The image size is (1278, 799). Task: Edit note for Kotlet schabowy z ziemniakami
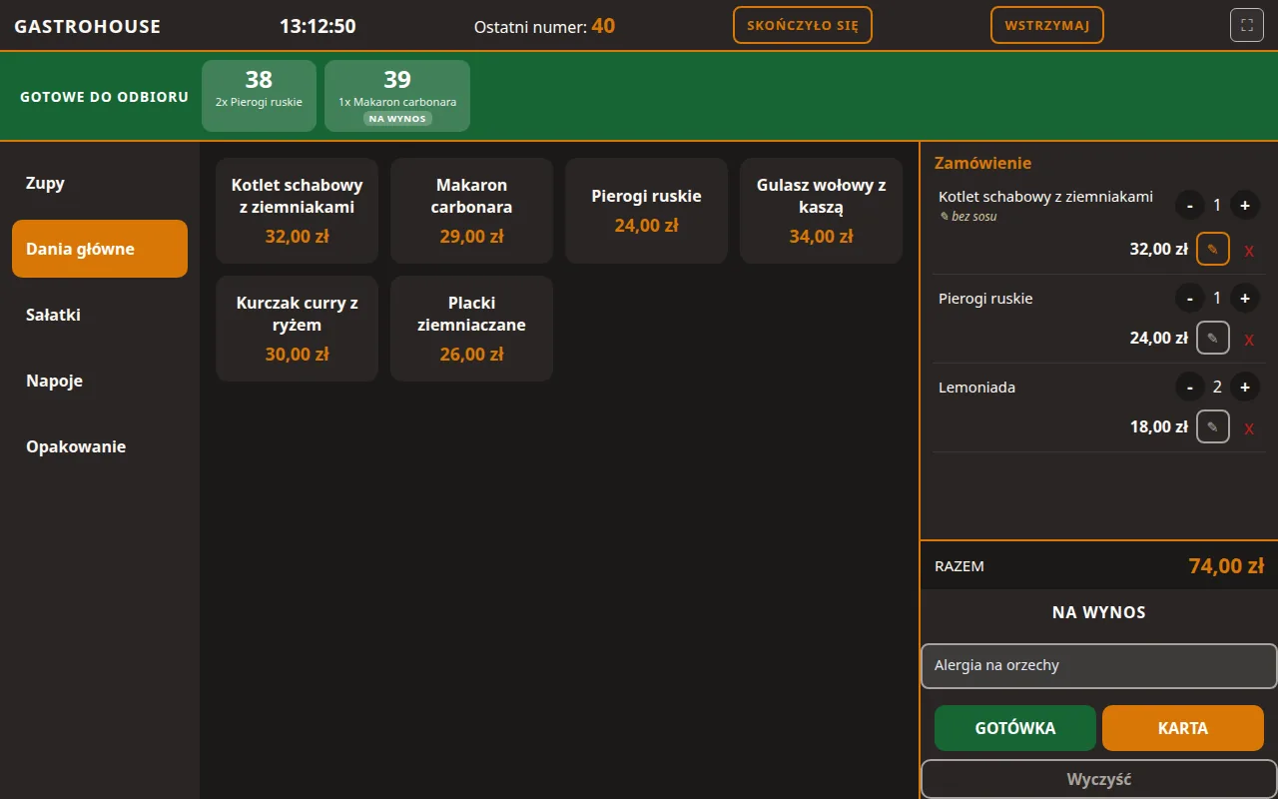[1213, 249]
